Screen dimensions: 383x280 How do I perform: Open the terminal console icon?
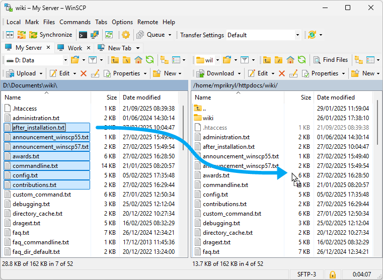[x=83, y=35]
